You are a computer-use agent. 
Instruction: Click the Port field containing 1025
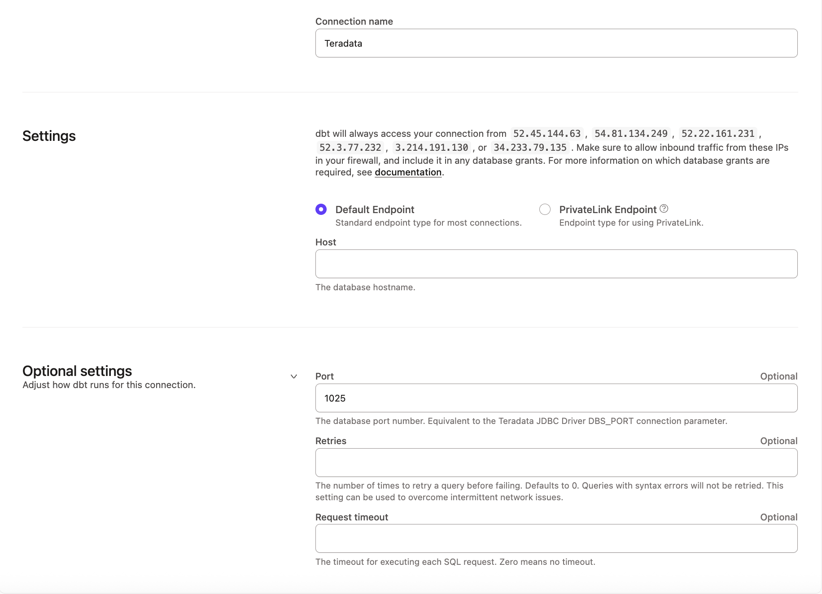(556, 398)
